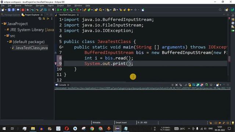Click Collapse All in Project Explorer

[40, 19]
